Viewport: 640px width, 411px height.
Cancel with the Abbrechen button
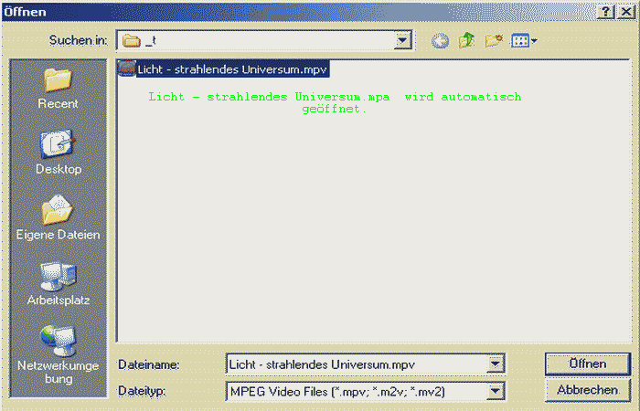tap(587, 390)
